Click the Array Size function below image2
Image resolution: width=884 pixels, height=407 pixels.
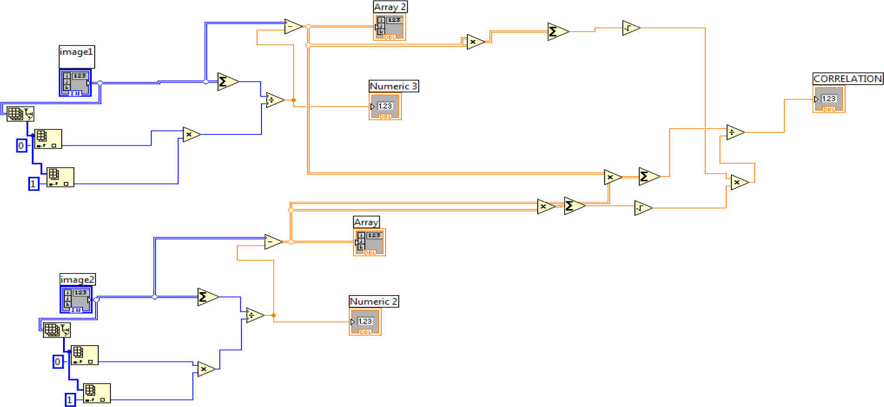tap(57, 330)
